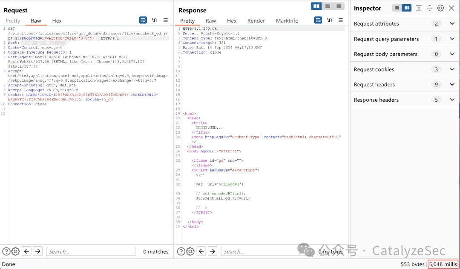
Task: Show non-printable characters in Response panel
Action: click(329, 20)
